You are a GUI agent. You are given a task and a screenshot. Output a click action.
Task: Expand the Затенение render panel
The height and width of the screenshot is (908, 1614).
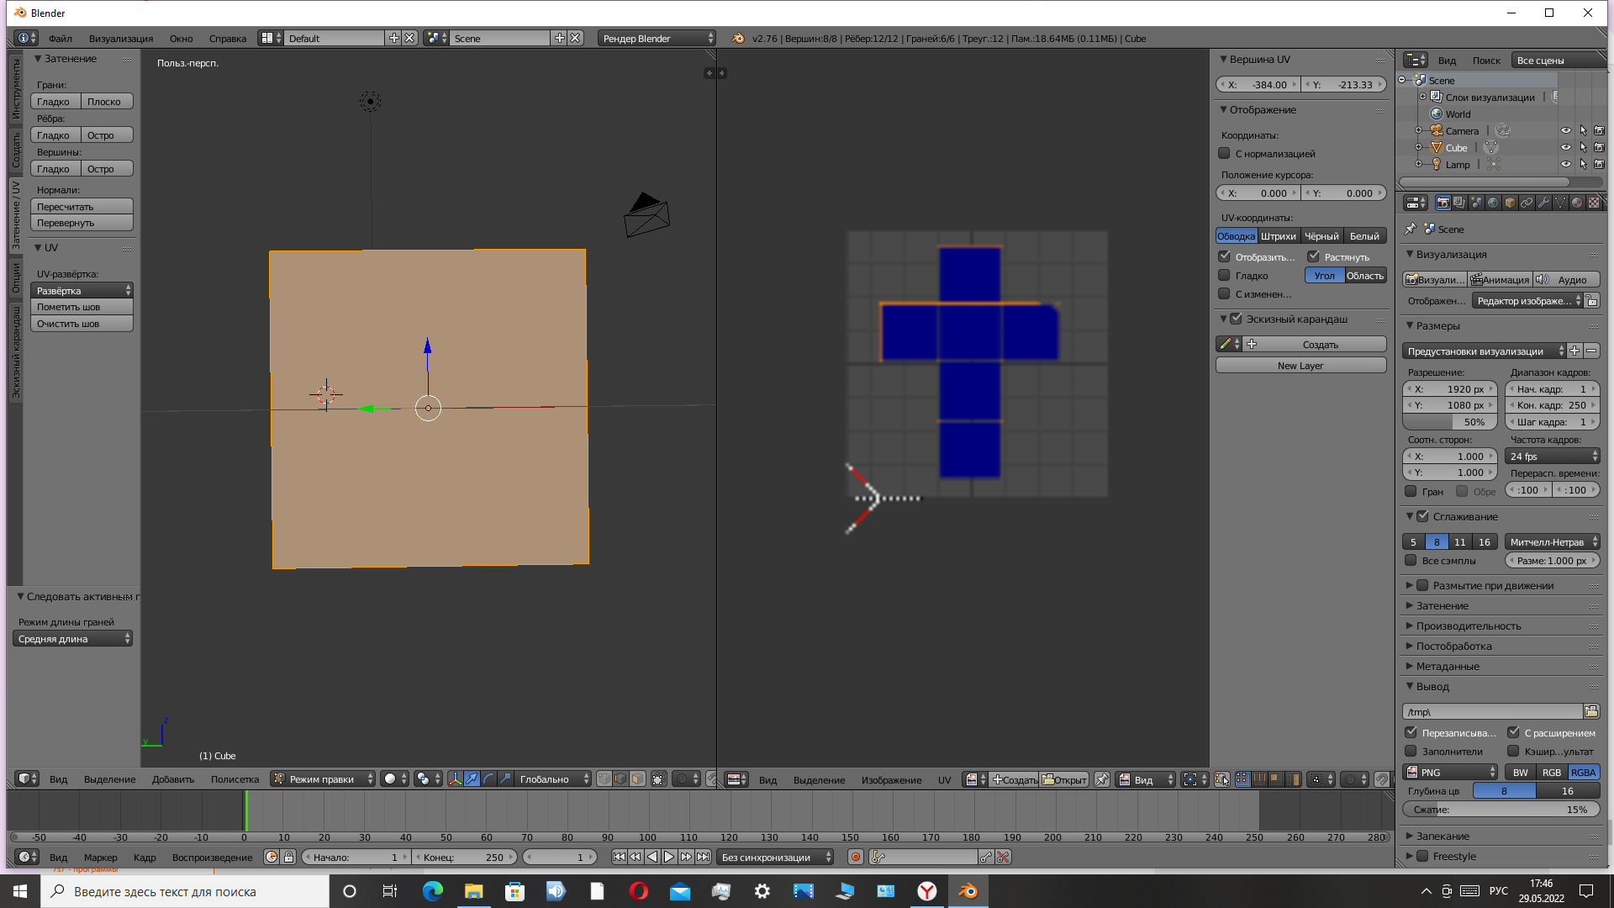coord(1443,605)
